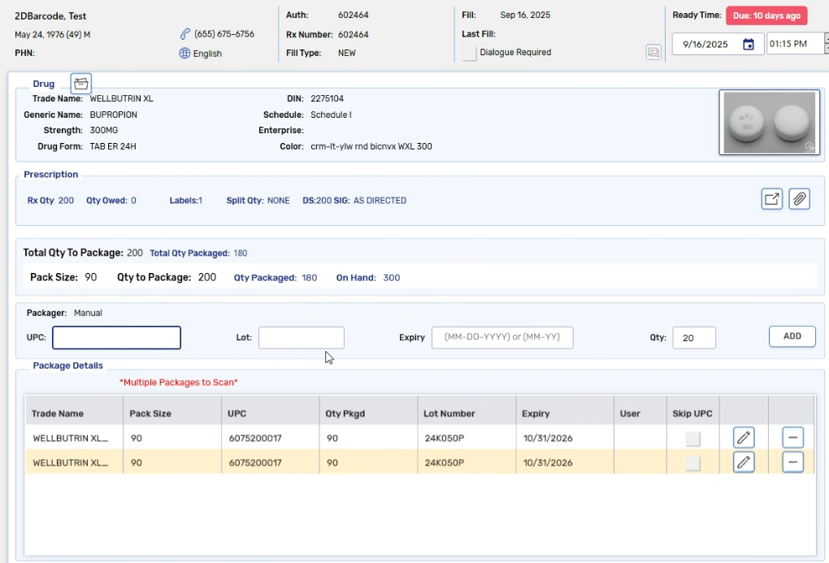Click the prescription attachment paperclip icon
The image size is (829, 563).
[x=800, y=199]
